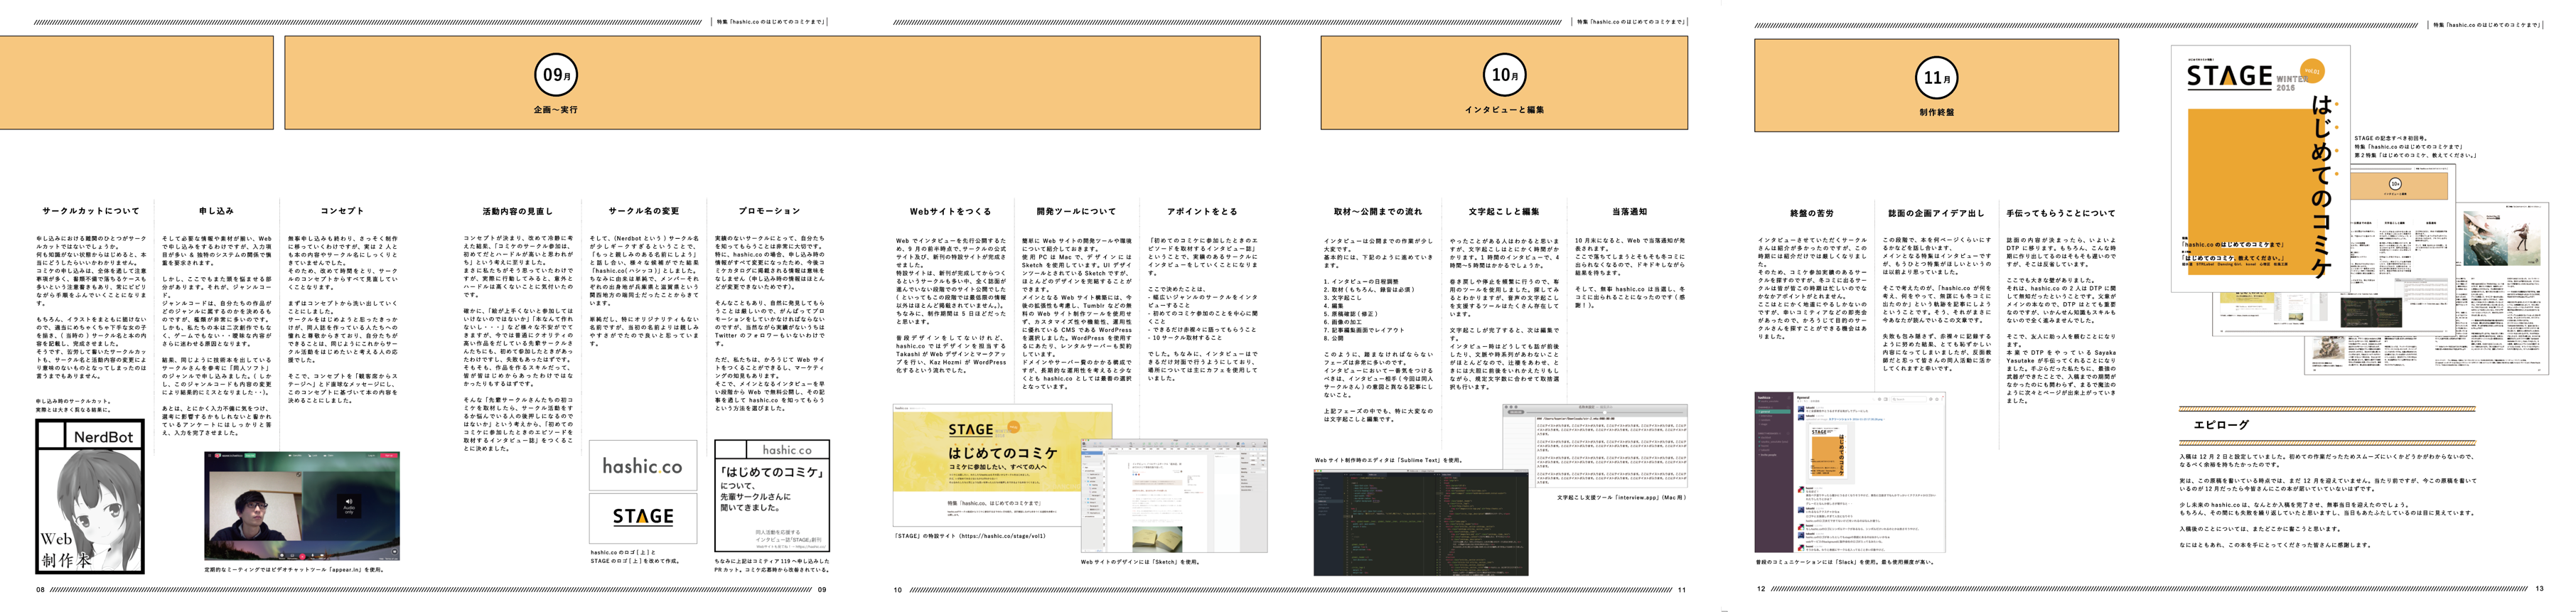This screenshot has height=612, width=2576.
Task: Click the 「Sketch」を使用 caption
Action: pyautogui.click(x=1140, y=562)
